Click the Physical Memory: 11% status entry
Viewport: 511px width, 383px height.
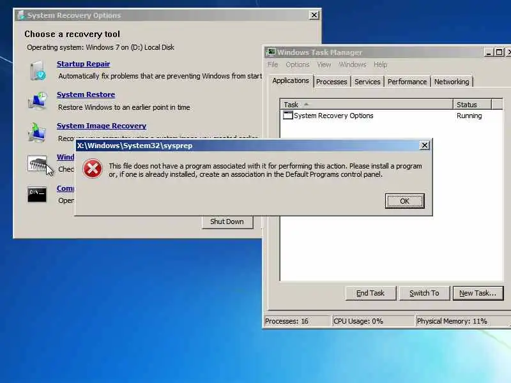click(462, 321)
